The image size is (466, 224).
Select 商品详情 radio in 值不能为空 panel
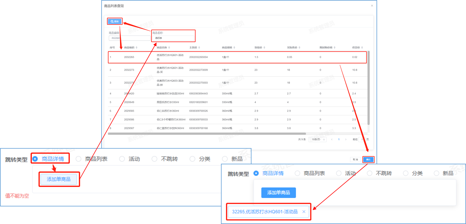35,159
